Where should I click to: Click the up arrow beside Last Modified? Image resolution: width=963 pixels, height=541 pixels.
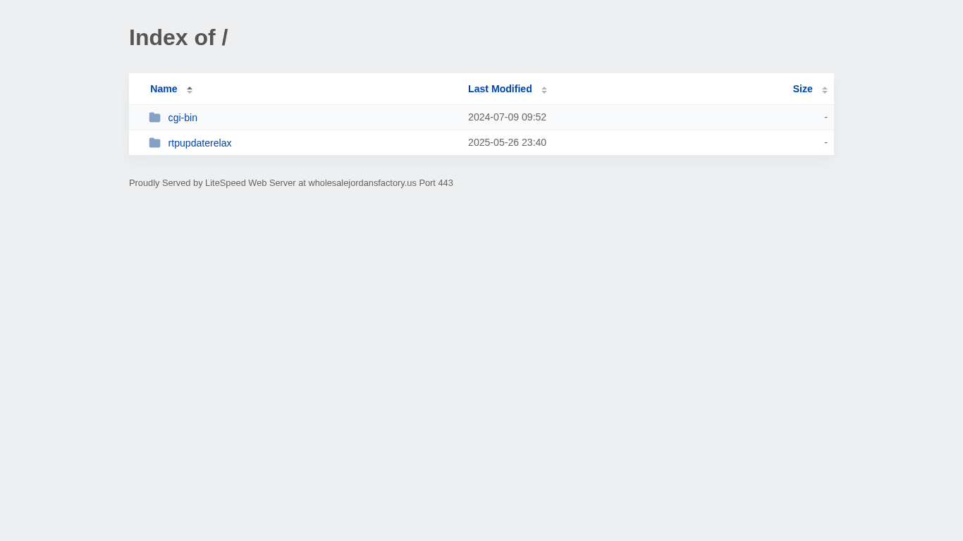(x=544, y=87)
